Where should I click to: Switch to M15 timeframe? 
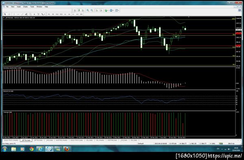click(57, 14)
